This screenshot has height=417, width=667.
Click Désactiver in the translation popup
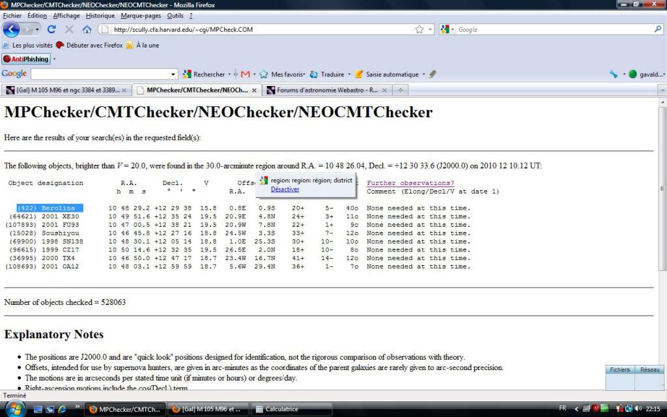pos(285,190)
